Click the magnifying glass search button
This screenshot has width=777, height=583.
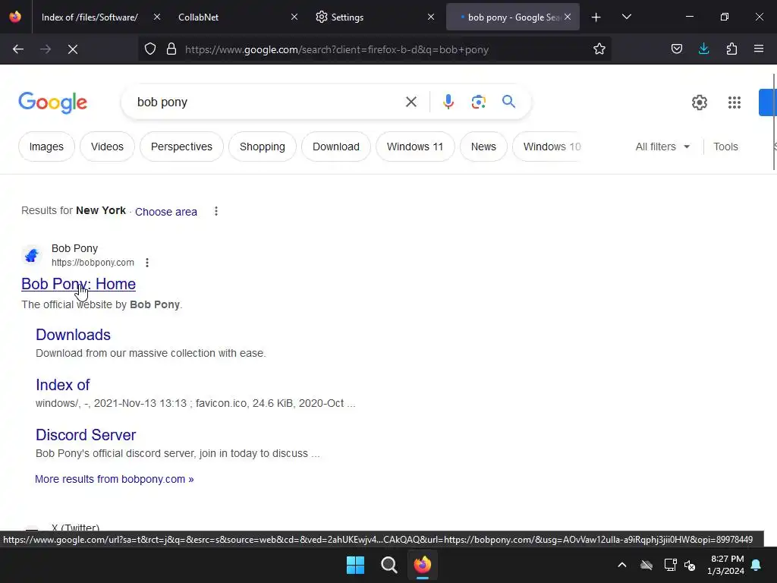coord(508,102)
